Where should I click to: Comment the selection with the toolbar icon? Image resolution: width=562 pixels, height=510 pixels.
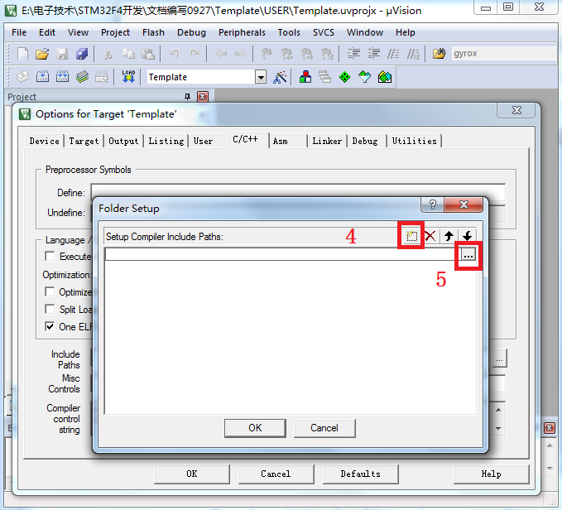click(393, 54)
